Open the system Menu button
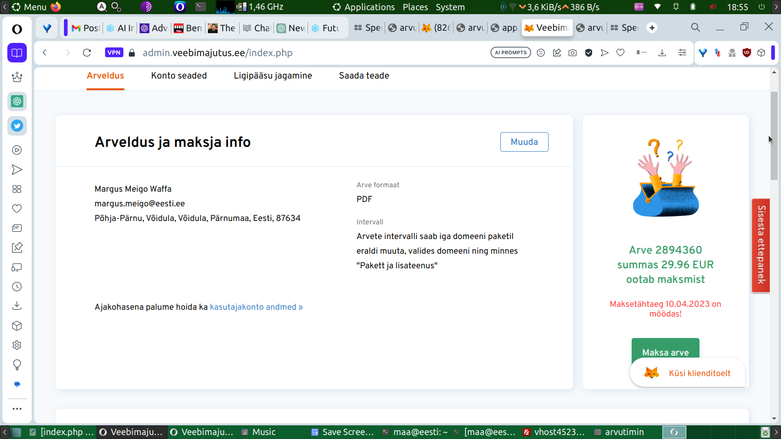The height and width of the screenshot is (439, 781). [29, 7]
